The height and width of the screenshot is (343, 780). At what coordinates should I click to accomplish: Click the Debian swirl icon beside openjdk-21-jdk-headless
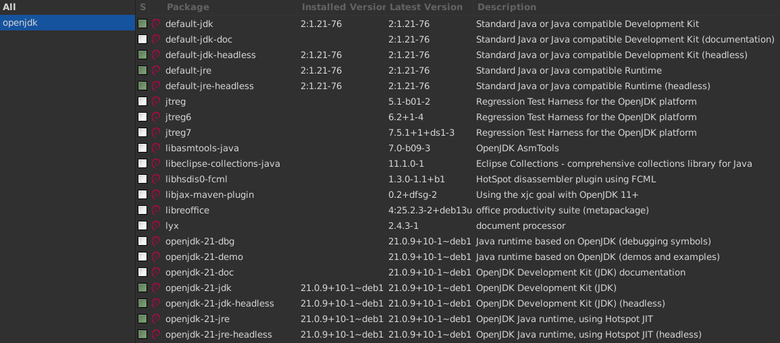tap(156, 303)
